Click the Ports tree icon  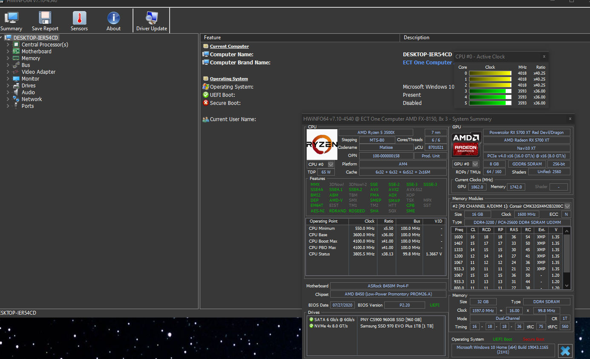tap(16, 106)
